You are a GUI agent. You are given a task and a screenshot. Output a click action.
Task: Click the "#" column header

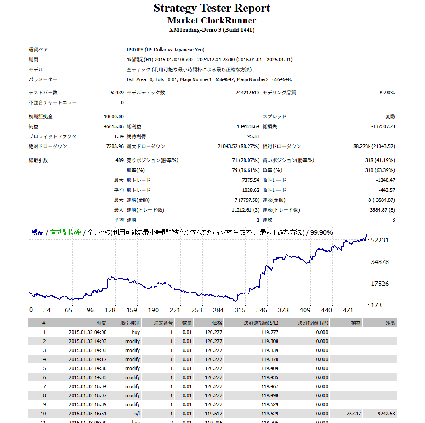pyautogui.click(x=43, y=323)
